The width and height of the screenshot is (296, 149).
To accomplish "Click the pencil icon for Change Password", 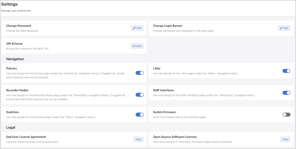I will point(134,28).
